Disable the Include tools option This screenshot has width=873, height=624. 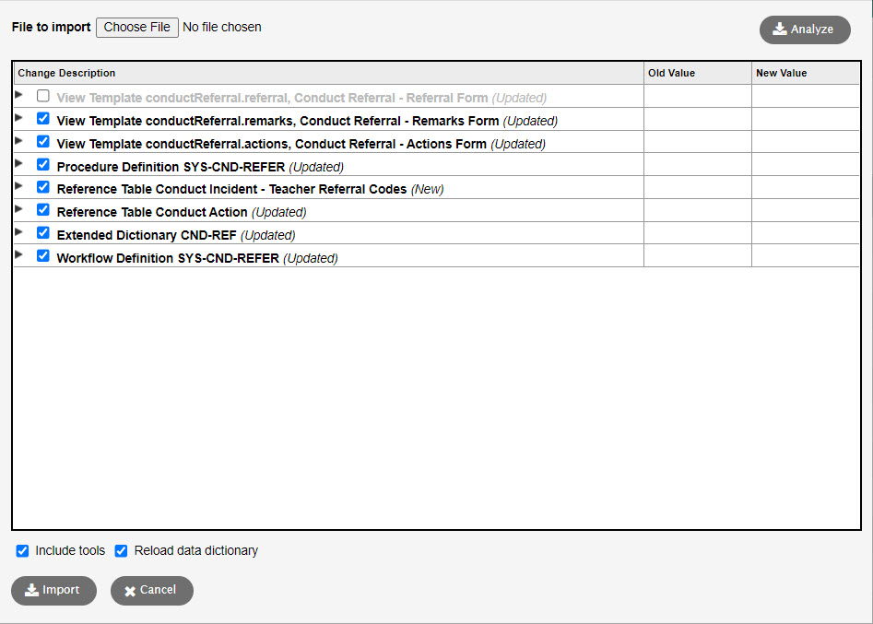point(22,550)
